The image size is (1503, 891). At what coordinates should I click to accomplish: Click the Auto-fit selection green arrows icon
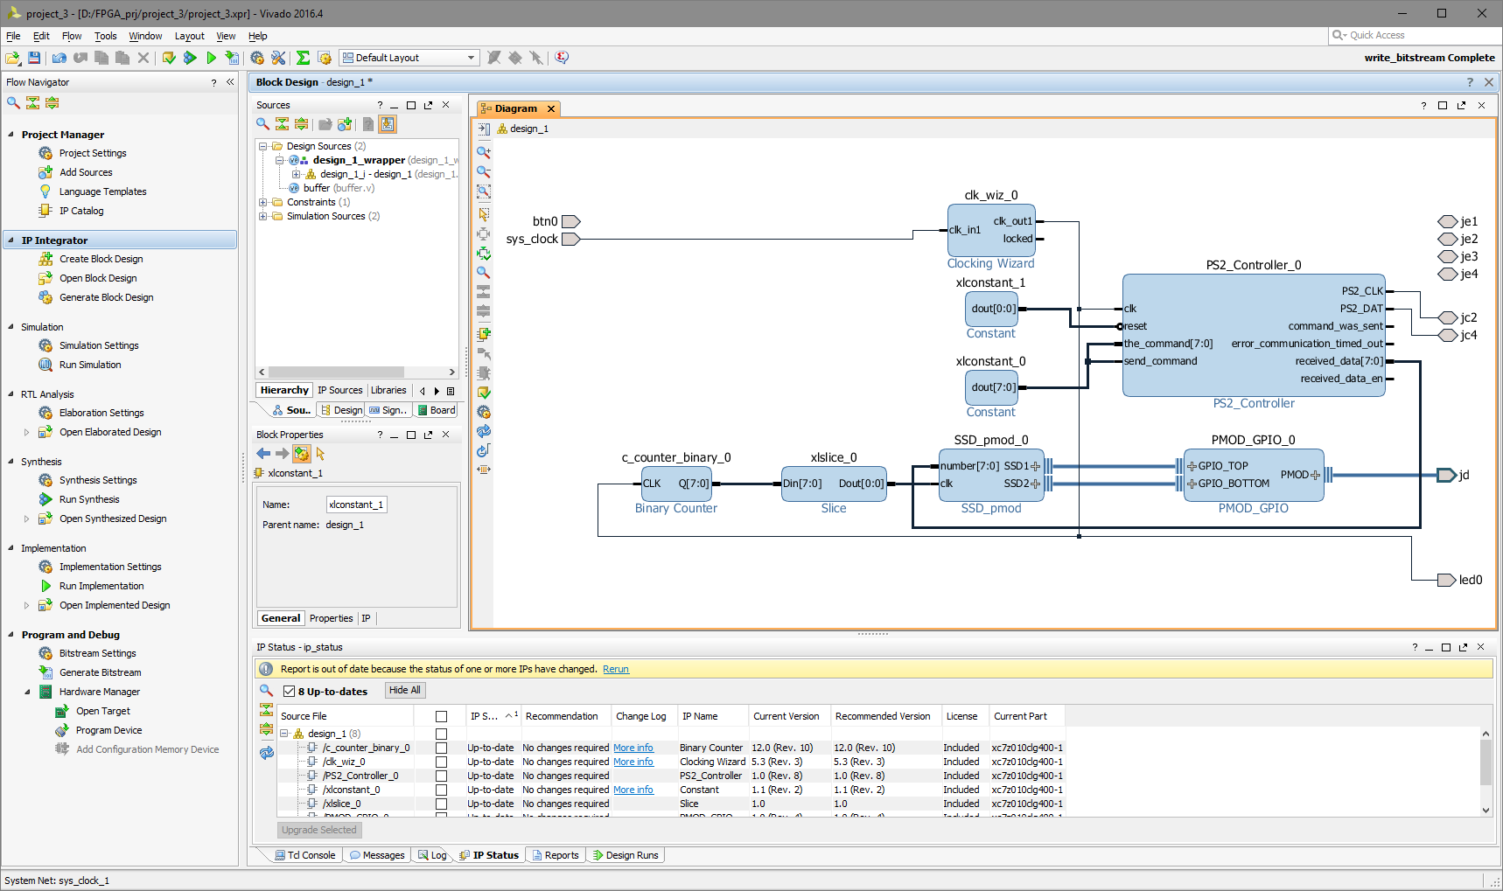tap(483, 254)
